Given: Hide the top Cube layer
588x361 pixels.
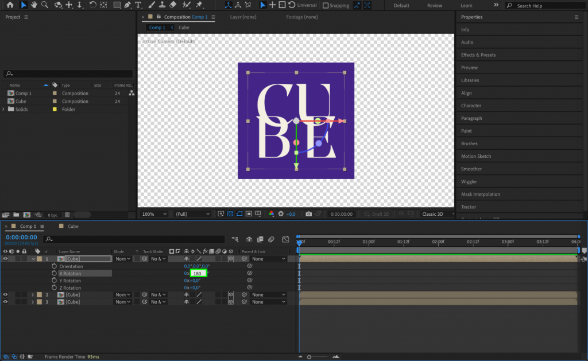Looking at the screenshot, I should coord(5,258).
